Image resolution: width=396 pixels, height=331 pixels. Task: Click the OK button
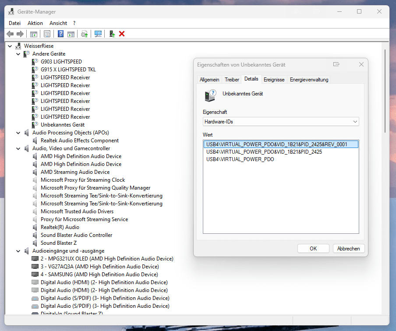[x=313, y=248]
